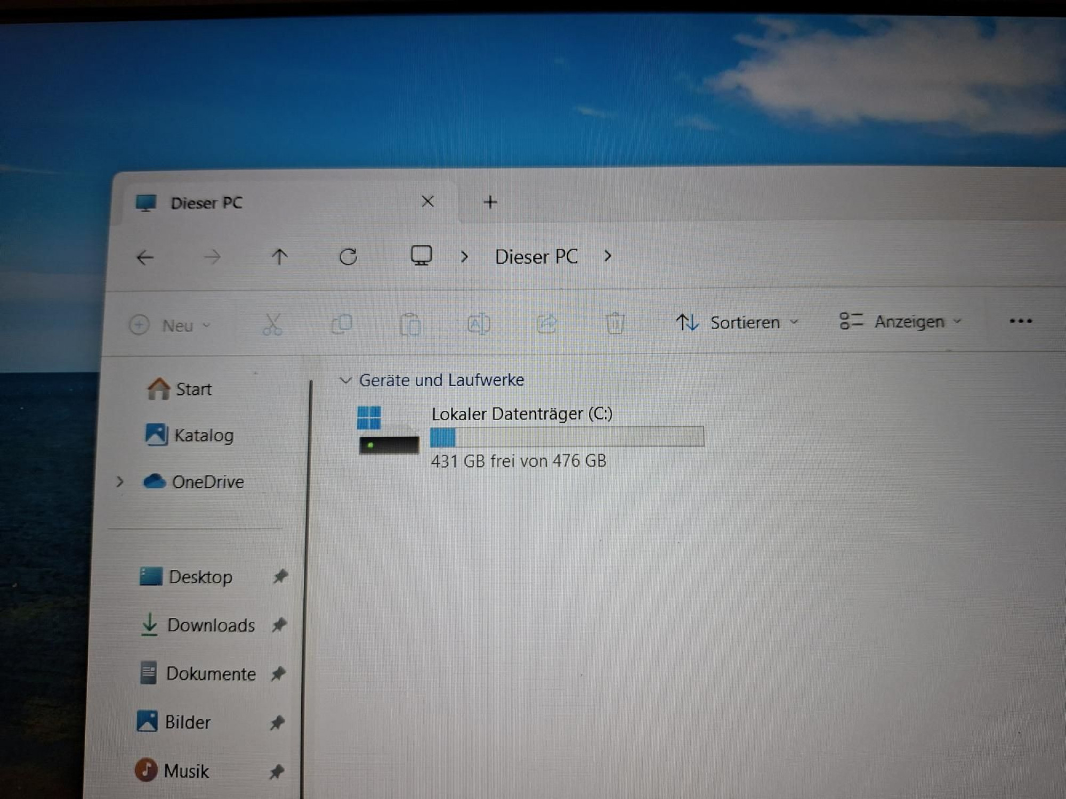This screenshot has height=799, width=1066.
Task: Click the Delete trash can icon
Action: 615,323
